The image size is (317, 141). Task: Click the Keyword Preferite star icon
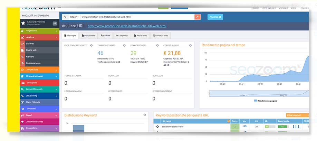(x=23, y=23)
